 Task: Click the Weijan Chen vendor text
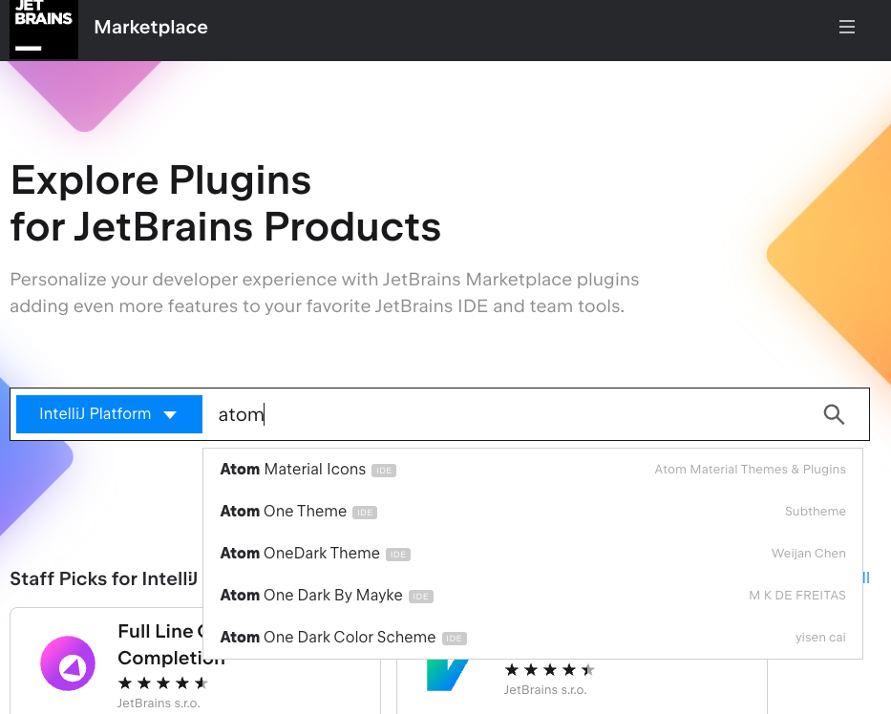click(808, 554)
